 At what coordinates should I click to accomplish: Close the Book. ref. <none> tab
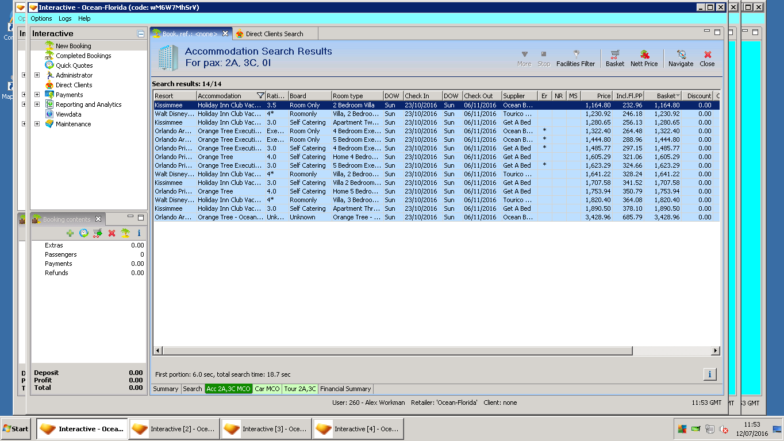tap(225, 34)
